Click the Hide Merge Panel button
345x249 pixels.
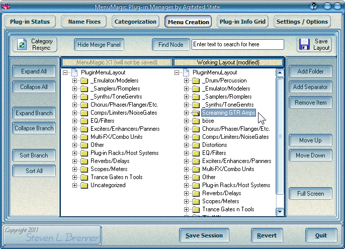[x=99, y=45]
